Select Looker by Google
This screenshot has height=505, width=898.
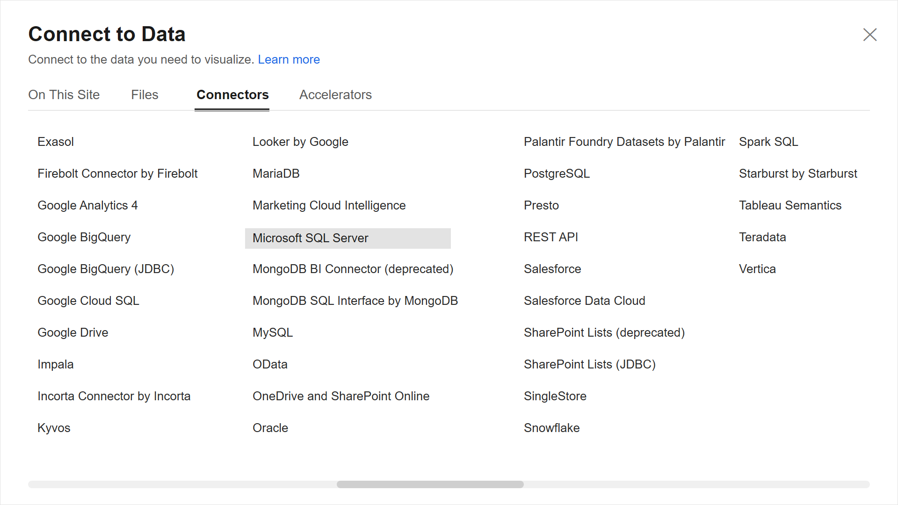point(300,142)
